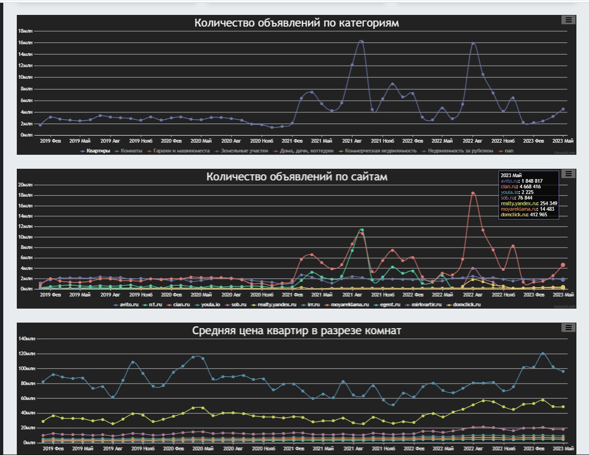The image size is (589, 455).
Task: Show the Дома, дачи, коттеджи series
Action: [306, 151]
